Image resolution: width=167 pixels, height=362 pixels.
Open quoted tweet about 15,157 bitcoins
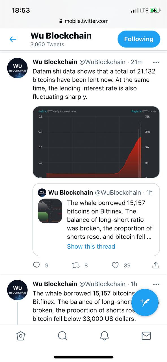96,219
